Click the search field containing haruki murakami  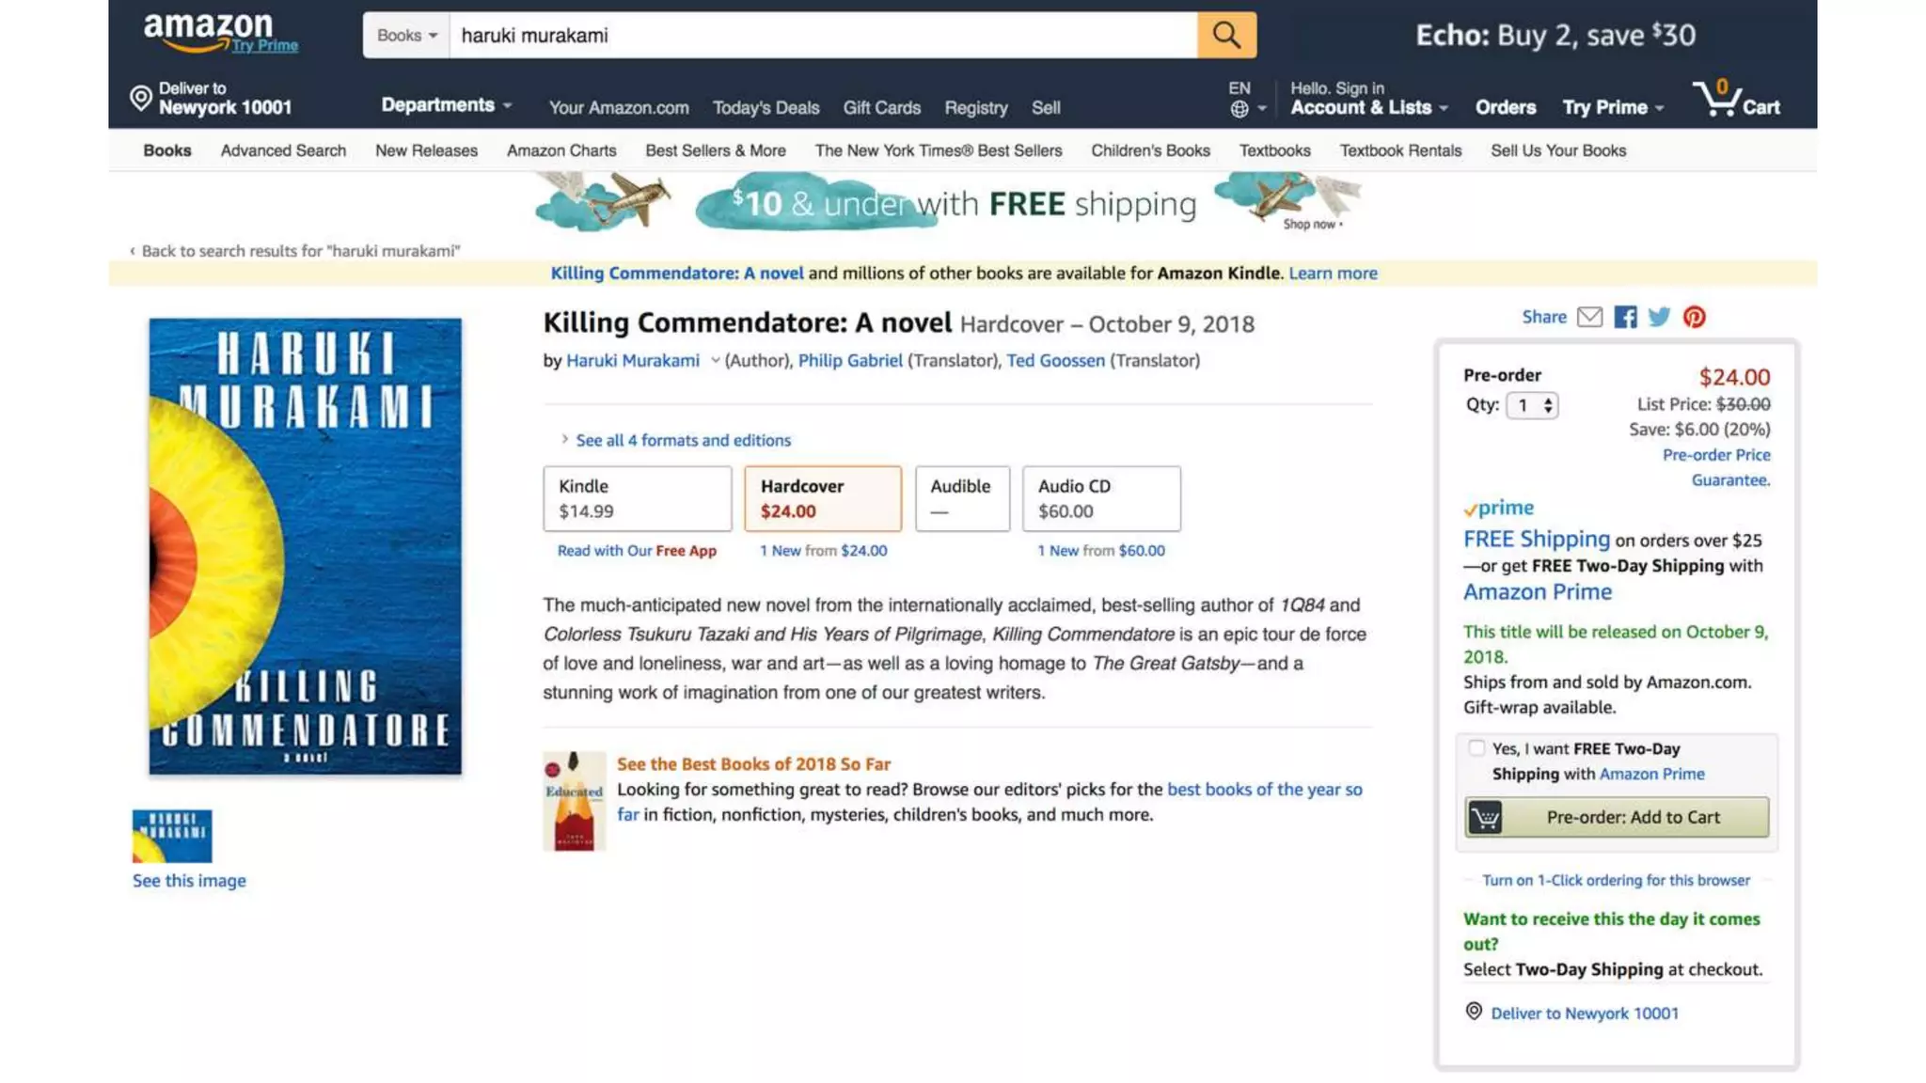pos(823,36)
